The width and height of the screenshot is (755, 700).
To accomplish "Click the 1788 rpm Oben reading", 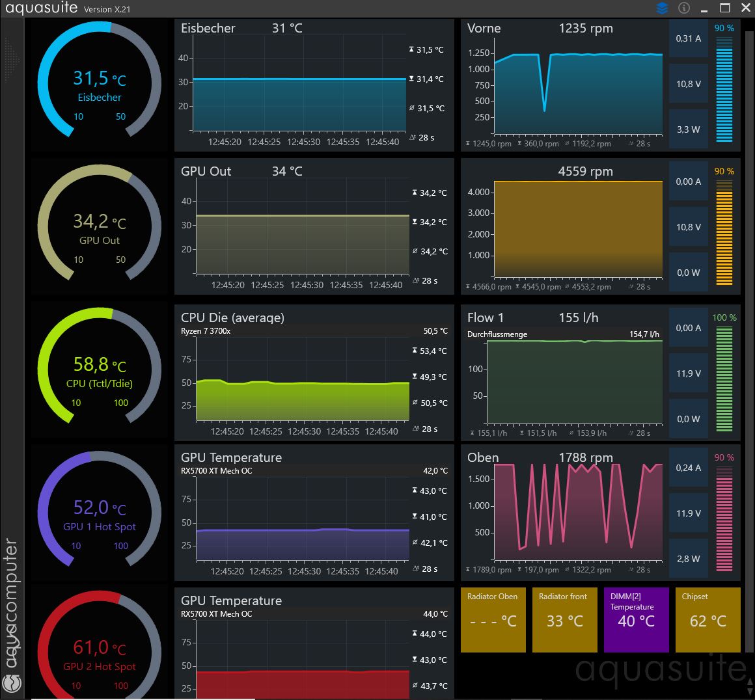I will click(586, 457).
